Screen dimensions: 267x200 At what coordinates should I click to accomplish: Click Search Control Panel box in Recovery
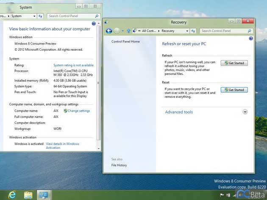click(224, 31)
